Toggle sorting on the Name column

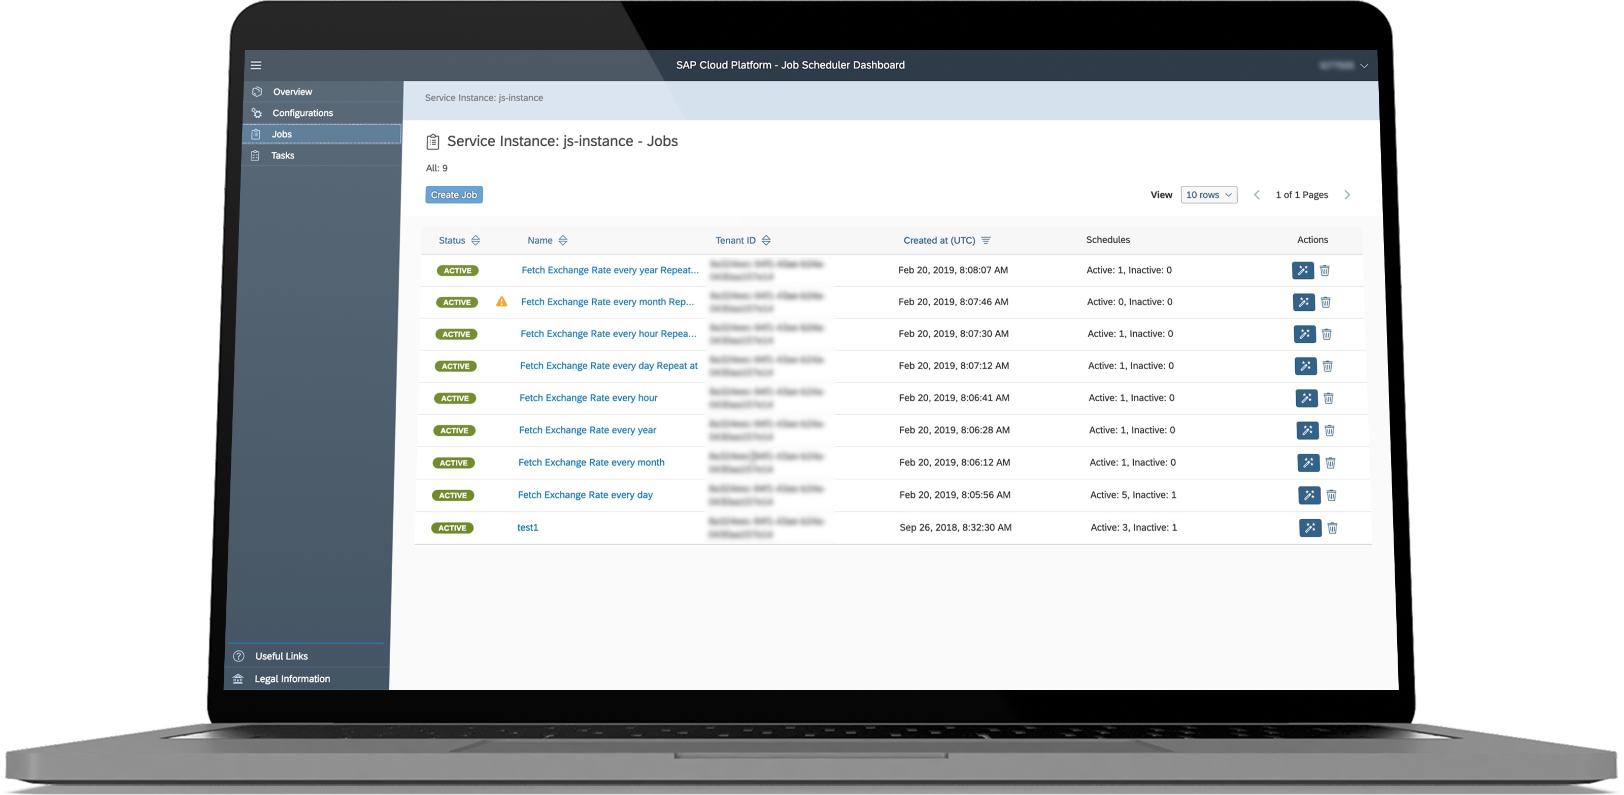(x=563, y=240)
